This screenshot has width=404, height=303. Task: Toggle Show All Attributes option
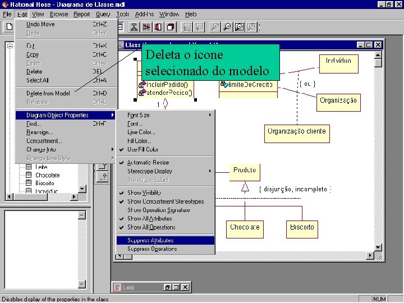click(166, 218)
